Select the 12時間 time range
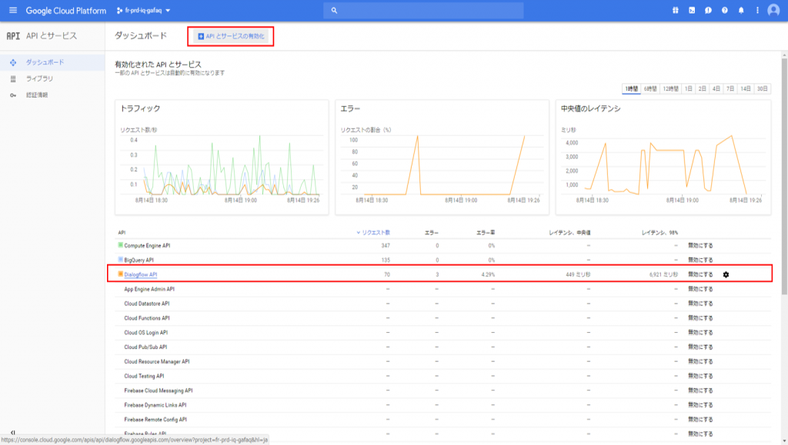The height and width of the screenshot is (445, 788). pyautogui.click(x=670, y=89)
